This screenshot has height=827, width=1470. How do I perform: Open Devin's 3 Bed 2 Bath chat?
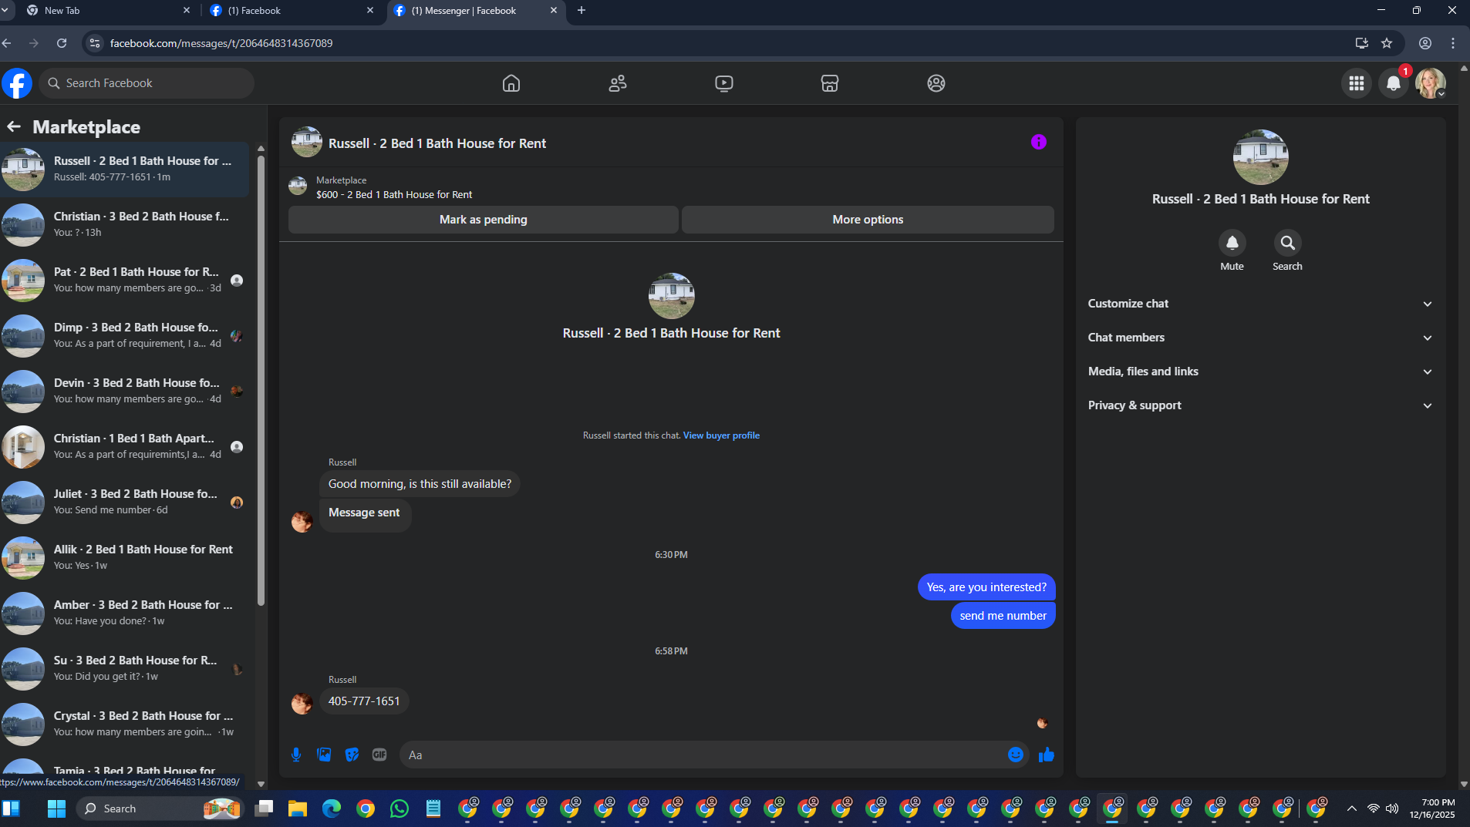tap(125, 391)
